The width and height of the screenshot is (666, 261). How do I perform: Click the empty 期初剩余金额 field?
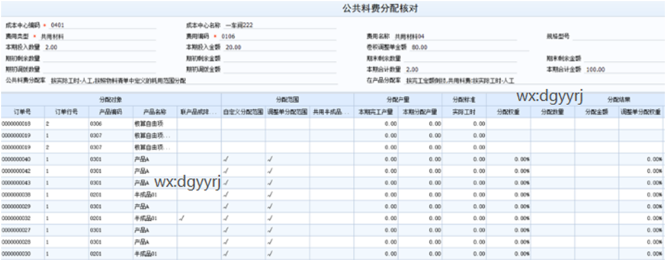click(281, 58)
